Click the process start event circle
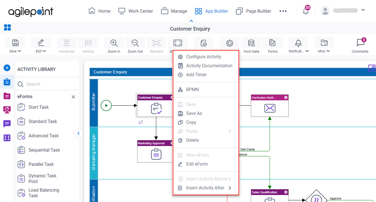Viewport: 376px width, 202px height. [x=106, y=105]
